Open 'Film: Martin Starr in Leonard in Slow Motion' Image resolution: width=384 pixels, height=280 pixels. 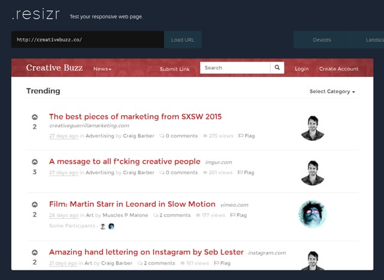(x=132, y=204)
